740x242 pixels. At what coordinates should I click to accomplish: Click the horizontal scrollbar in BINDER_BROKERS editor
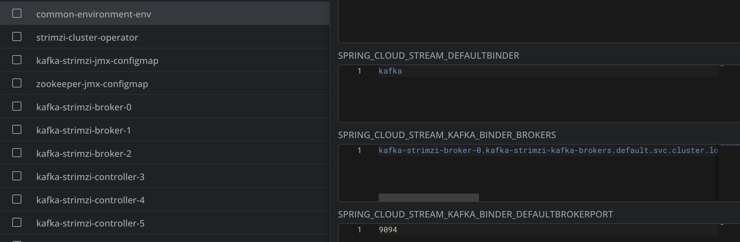[428, 197]
